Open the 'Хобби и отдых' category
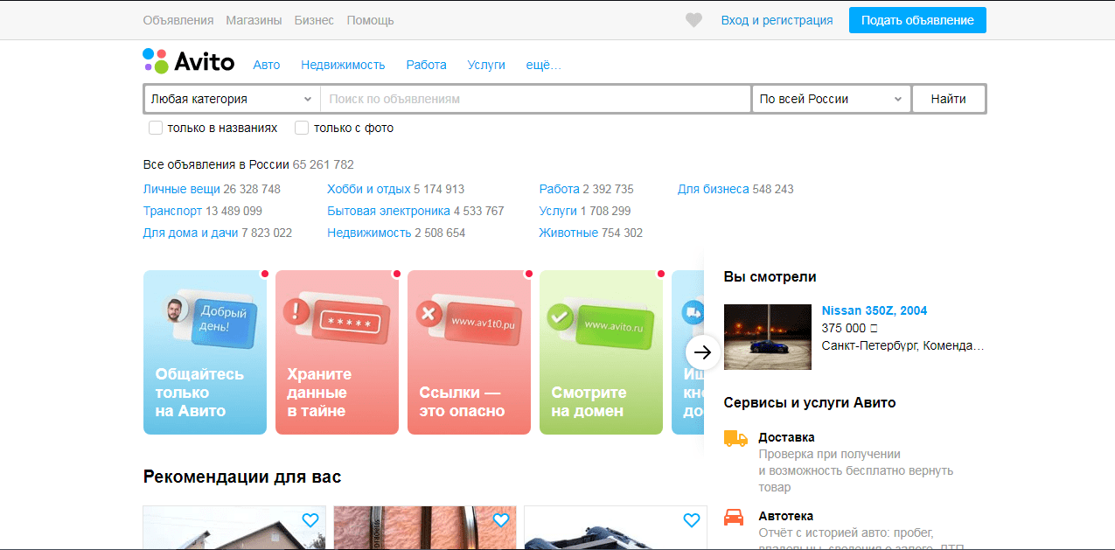Image resolution: width=1115 pixels, height=550 pixels. [x=369, y=189]
